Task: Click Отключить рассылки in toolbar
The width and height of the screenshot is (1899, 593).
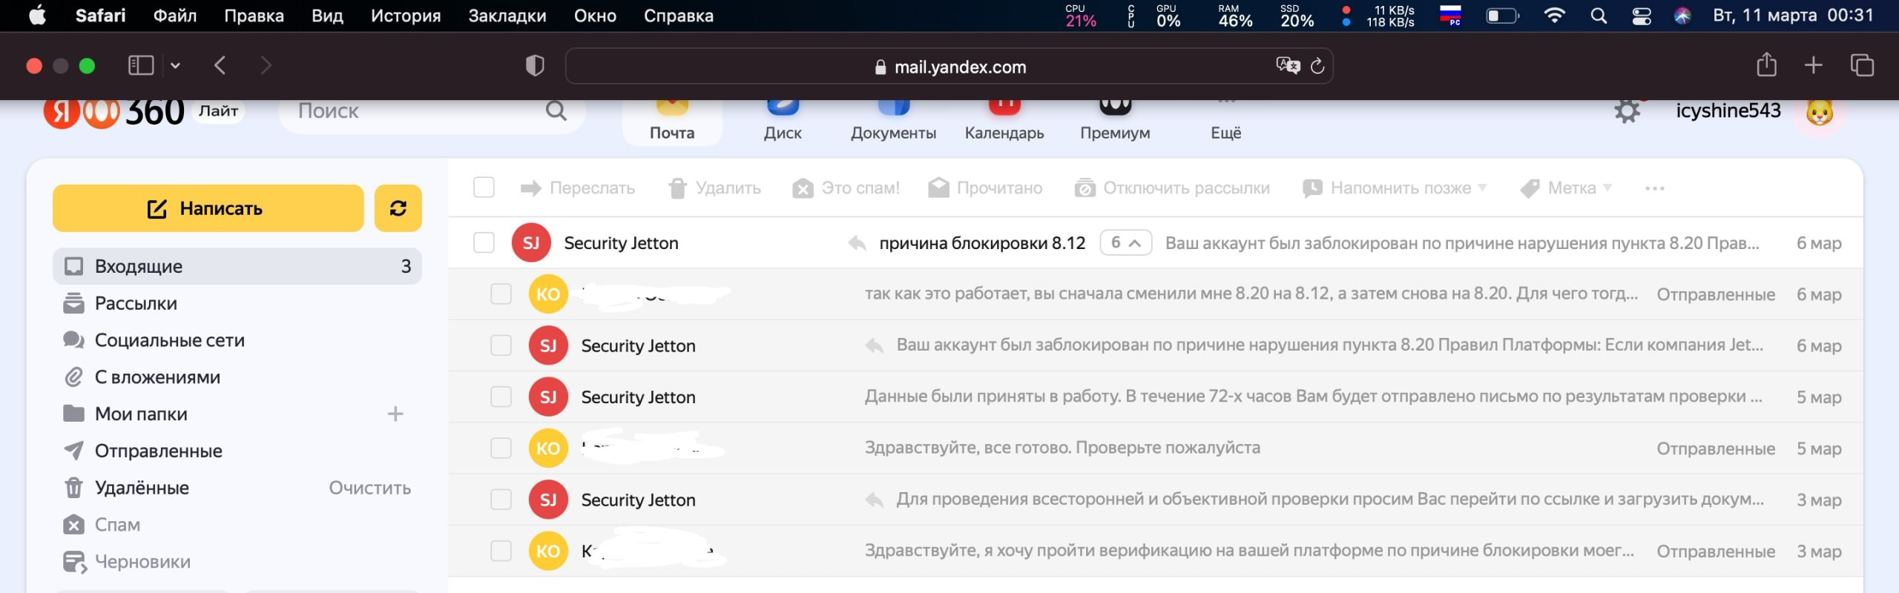Action: pyautogui.click(x=1172, y=188)
